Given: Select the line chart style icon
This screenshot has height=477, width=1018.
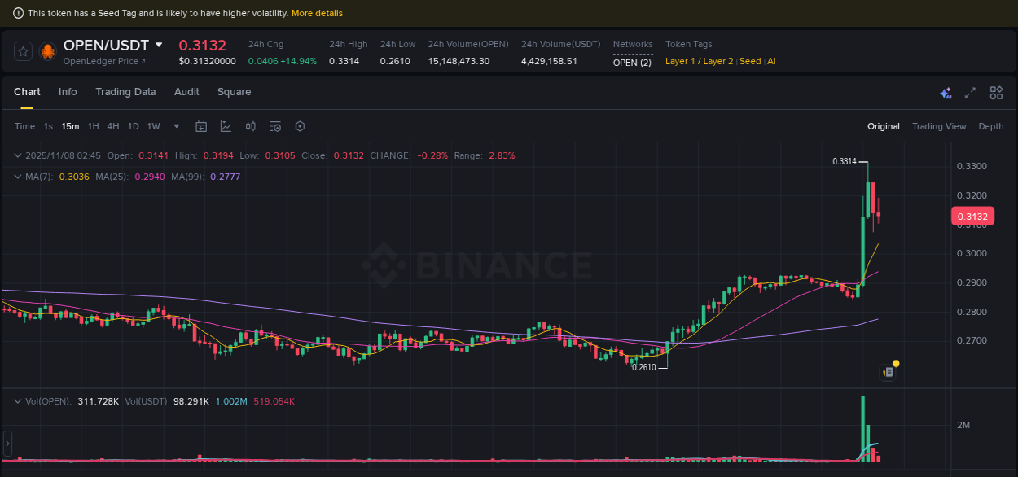Looking at the screenshot, I should 224,126.
